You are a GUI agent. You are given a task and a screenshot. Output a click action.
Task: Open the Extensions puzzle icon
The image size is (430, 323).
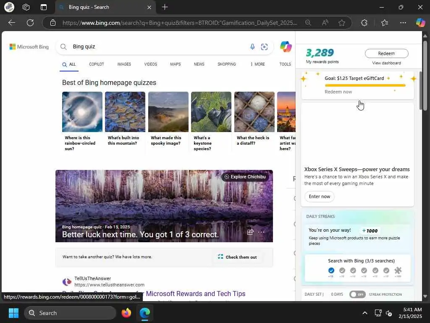coord(364,23)
